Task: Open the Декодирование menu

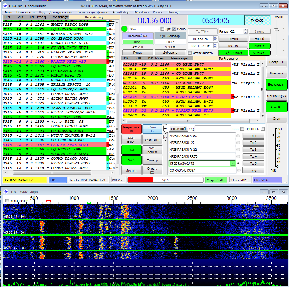Action: pos(61,12)
